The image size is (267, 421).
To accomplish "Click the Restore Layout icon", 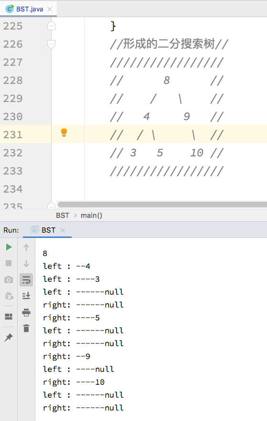I will (x=9, y=317).
